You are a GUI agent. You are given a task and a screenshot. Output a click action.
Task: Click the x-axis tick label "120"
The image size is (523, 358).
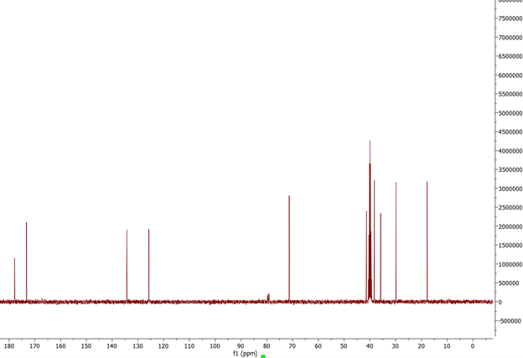[x=163, y=346]
